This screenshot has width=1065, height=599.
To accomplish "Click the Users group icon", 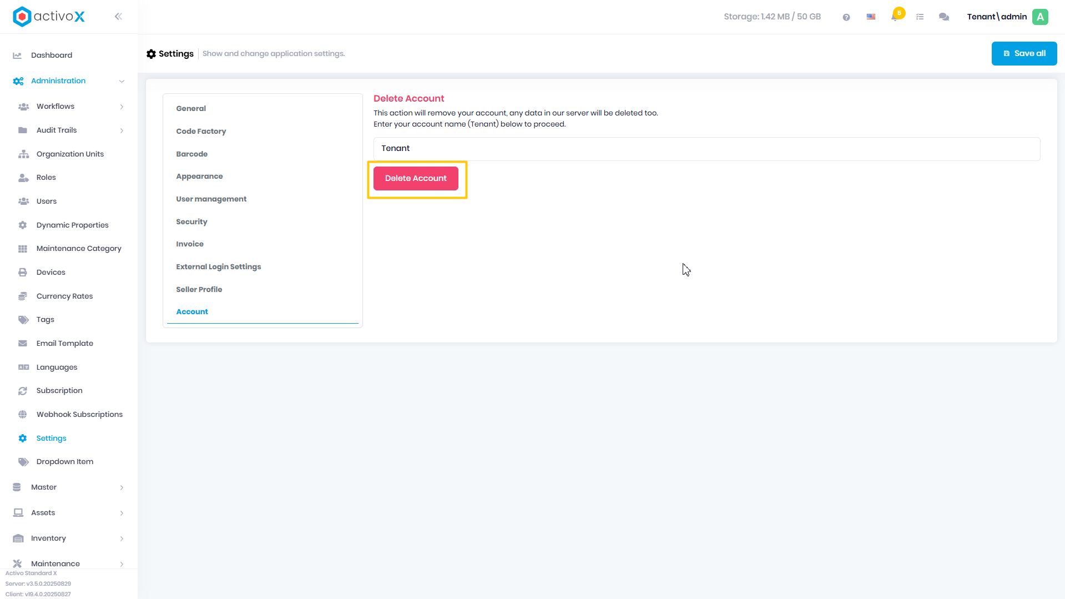I will tap(23, 202).
